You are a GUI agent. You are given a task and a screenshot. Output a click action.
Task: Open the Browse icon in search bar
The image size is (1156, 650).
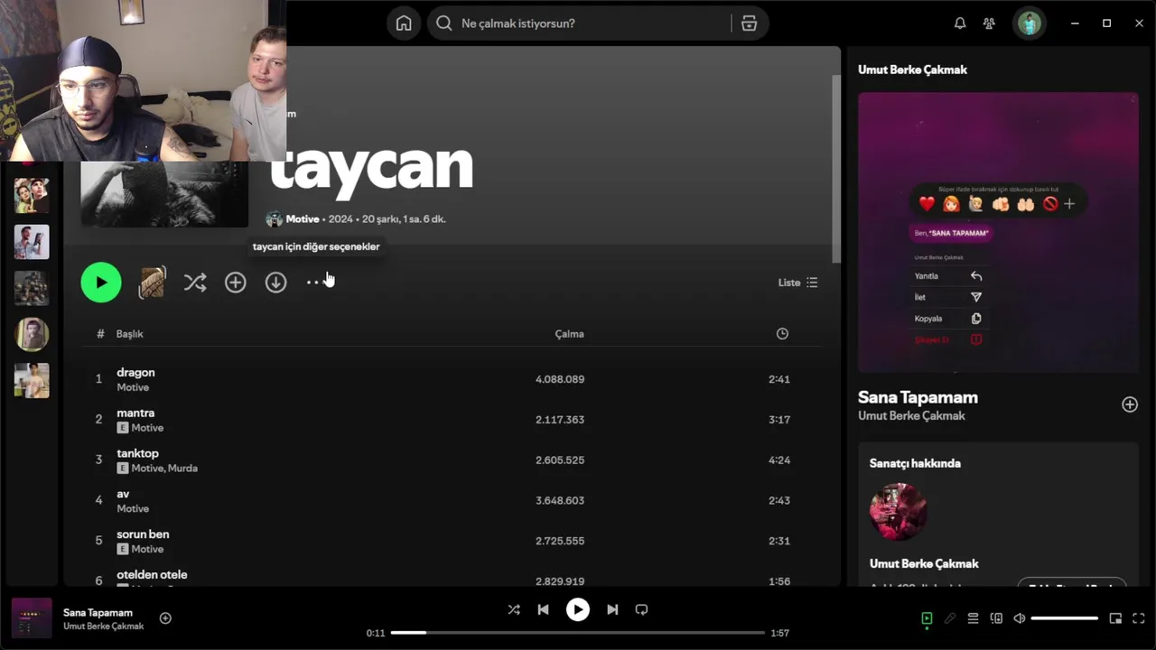(749, 23)
